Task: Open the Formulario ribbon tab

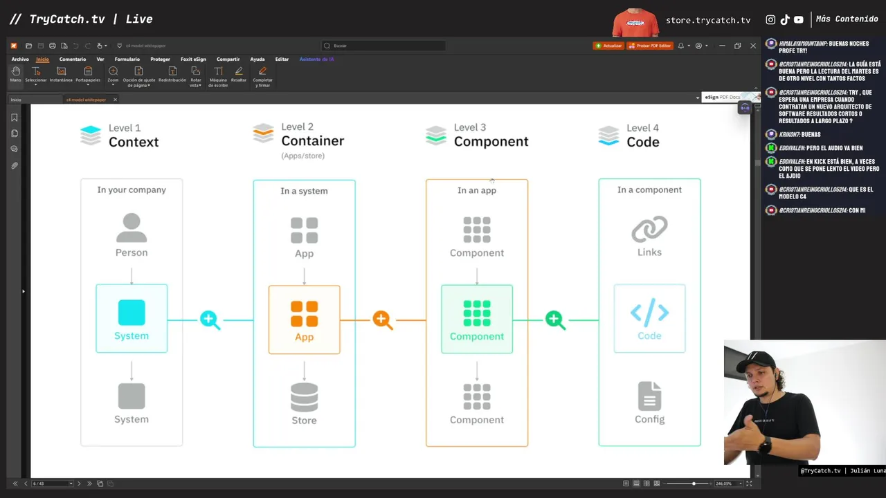Action: pos(127,59)
